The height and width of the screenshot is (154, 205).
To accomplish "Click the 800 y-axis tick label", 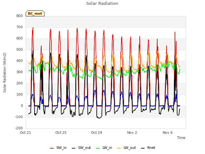I will 20,16.
